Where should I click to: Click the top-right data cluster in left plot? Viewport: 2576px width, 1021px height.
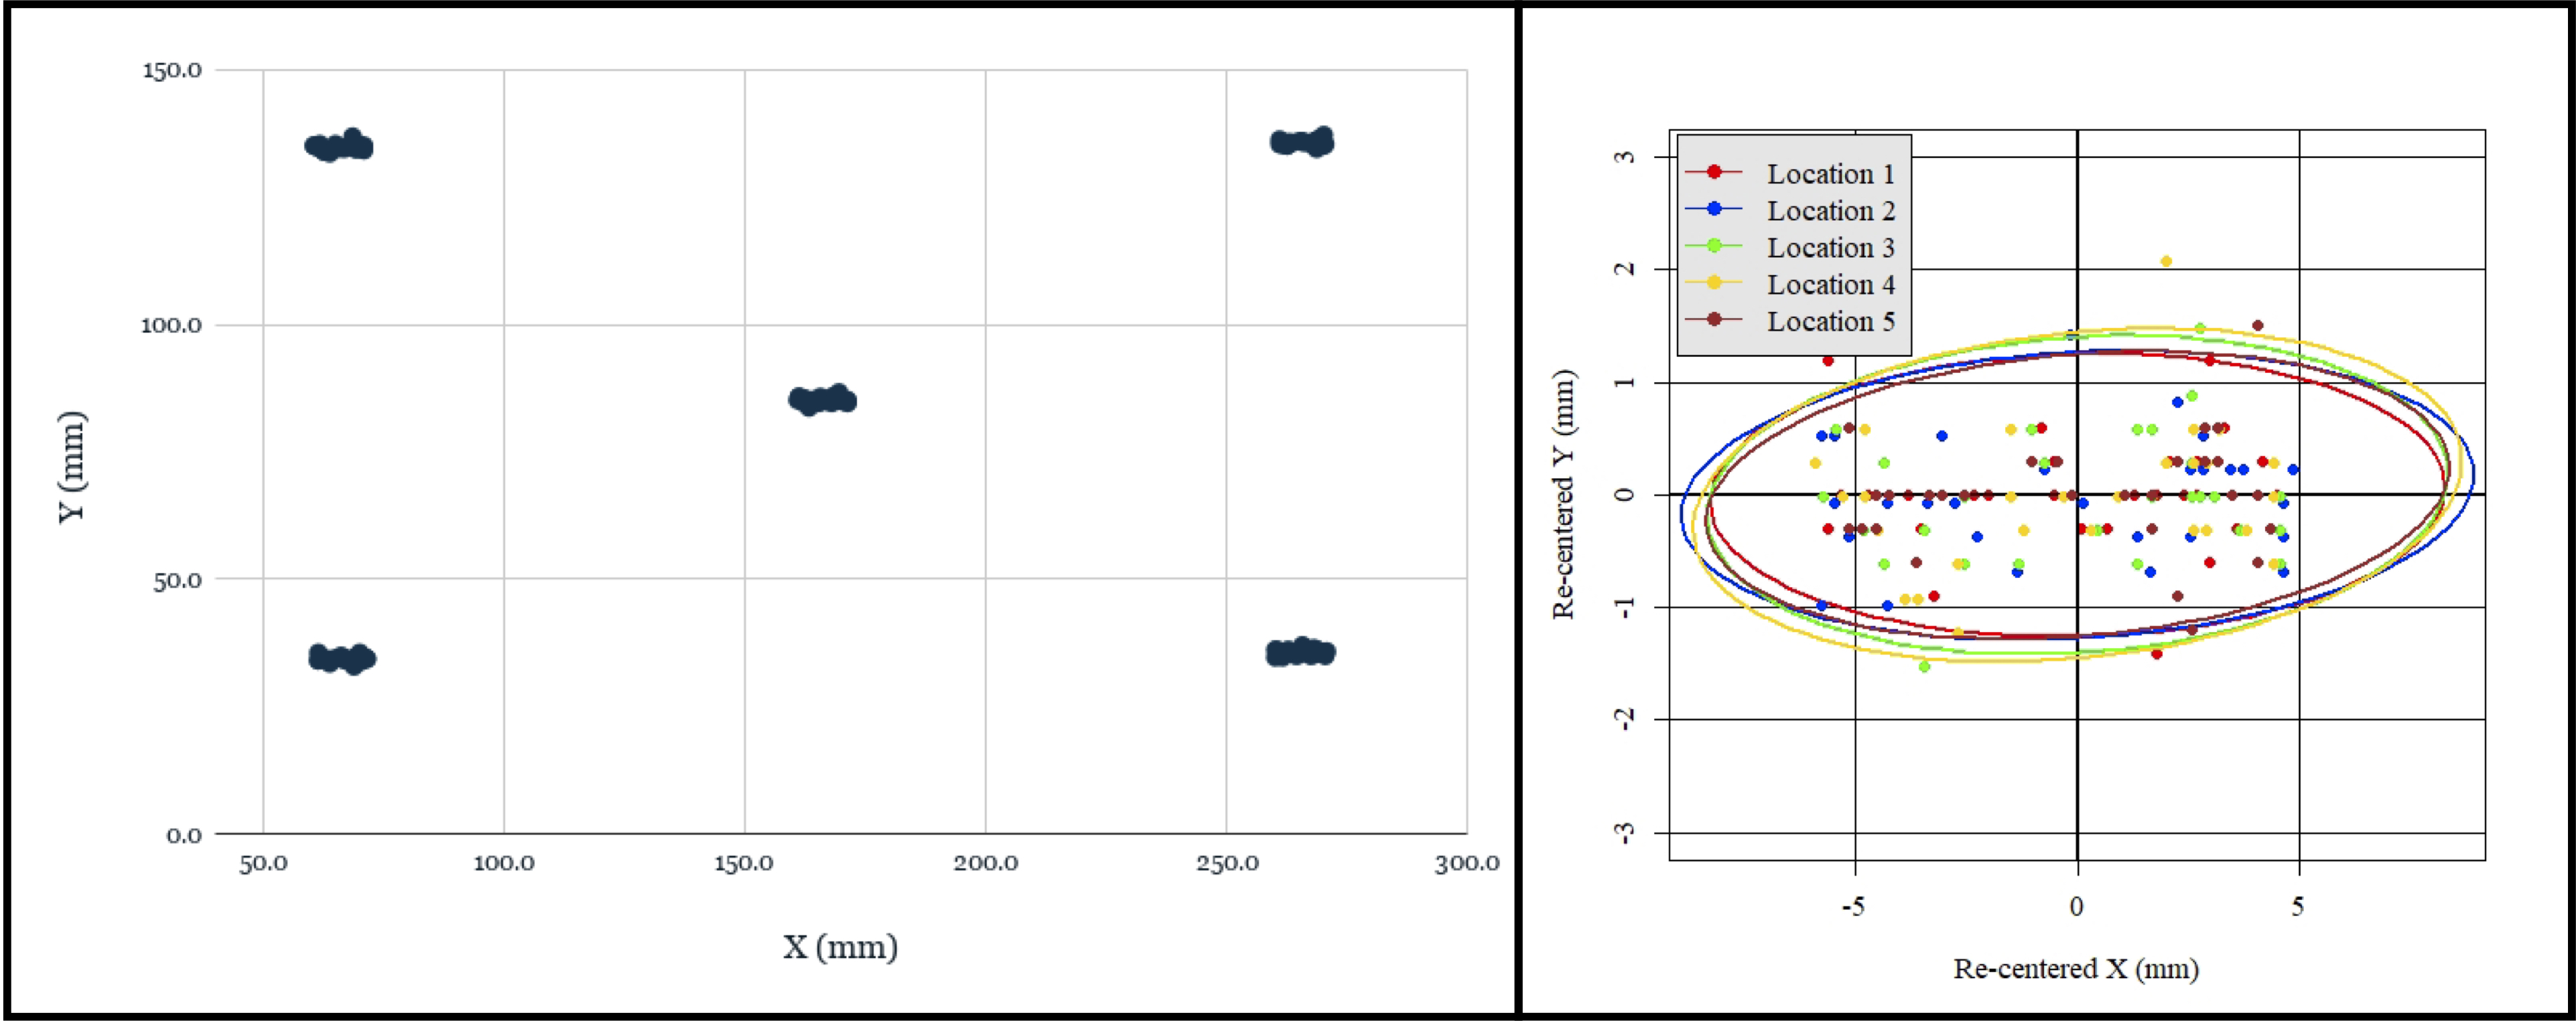[1303, 142]
